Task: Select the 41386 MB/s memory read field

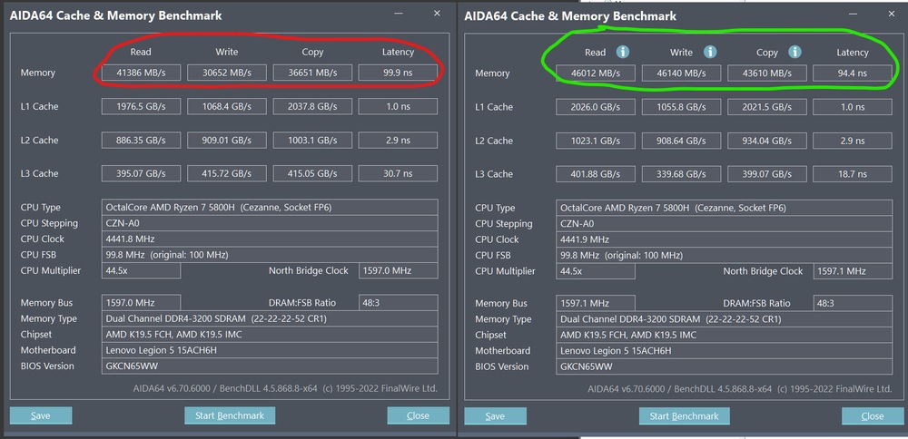Action: pos(142,73)
